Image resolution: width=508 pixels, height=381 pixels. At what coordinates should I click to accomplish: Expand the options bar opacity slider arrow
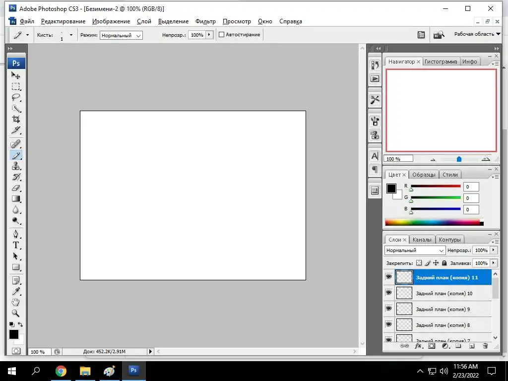[209, 35]
